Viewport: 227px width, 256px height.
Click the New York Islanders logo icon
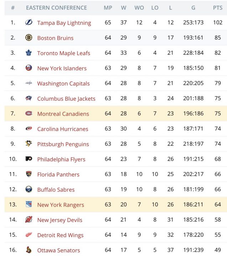(x=29, y=68)
